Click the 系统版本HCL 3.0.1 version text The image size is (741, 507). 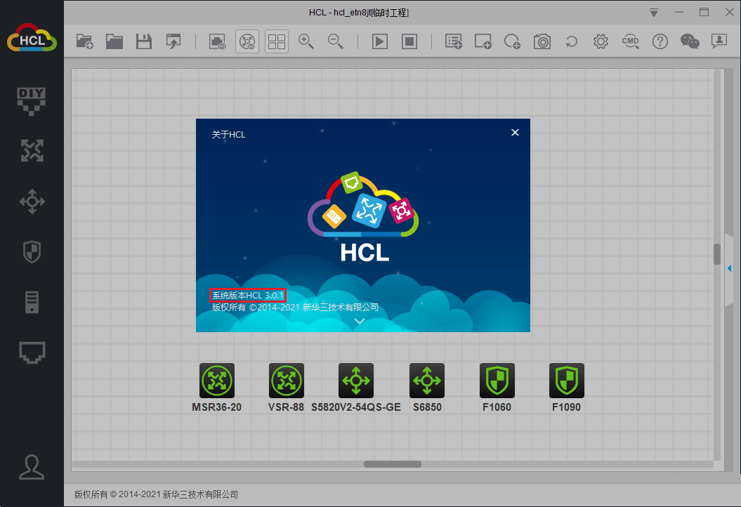tap(248, 296)
